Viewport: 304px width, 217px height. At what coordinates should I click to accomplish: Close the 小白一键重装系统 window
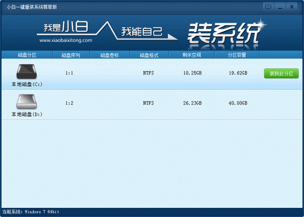click(292, 7)
